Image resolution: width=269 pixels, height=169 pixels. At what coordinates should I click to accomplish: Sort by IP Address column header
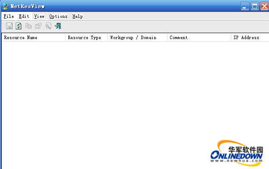point(250,37)
